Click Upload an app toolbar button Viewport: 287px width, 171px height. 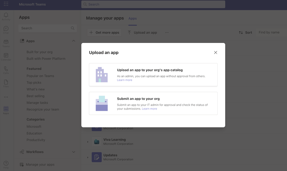pyautogui.click(x=142, y=32)
